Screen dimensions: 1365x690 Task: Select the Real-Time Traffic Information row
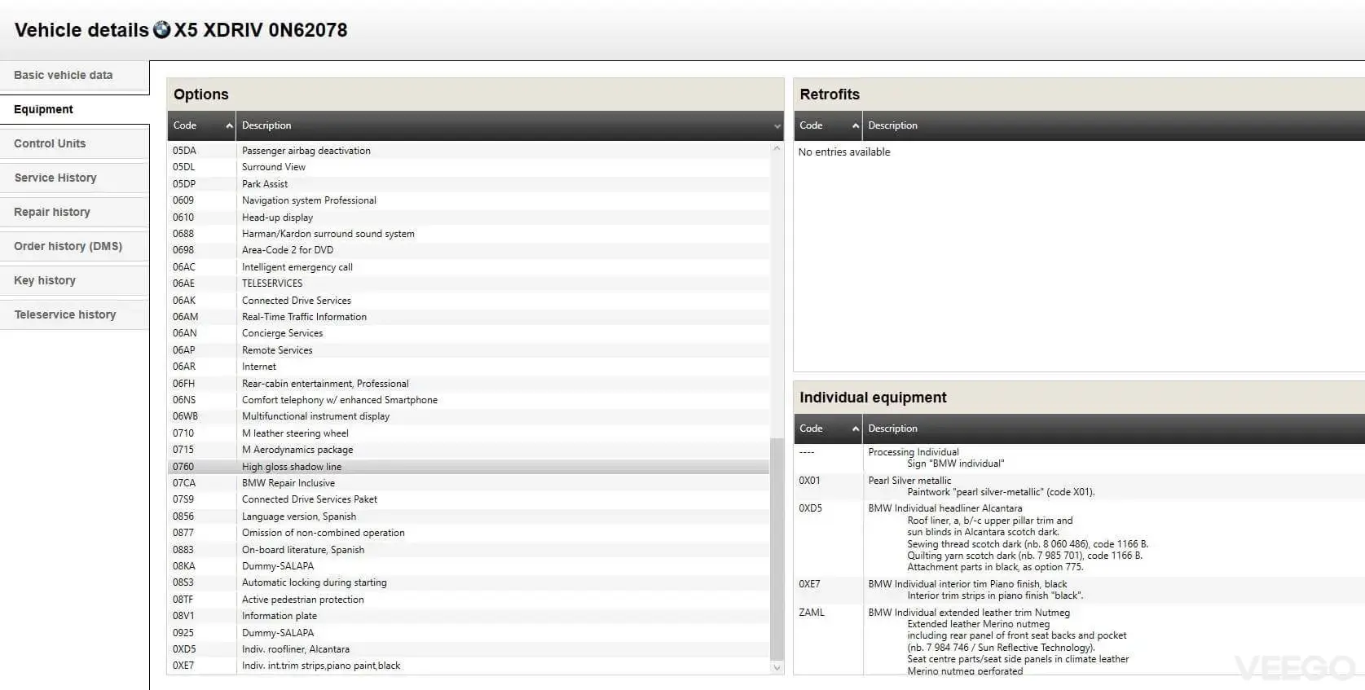[x=469, y=317]
